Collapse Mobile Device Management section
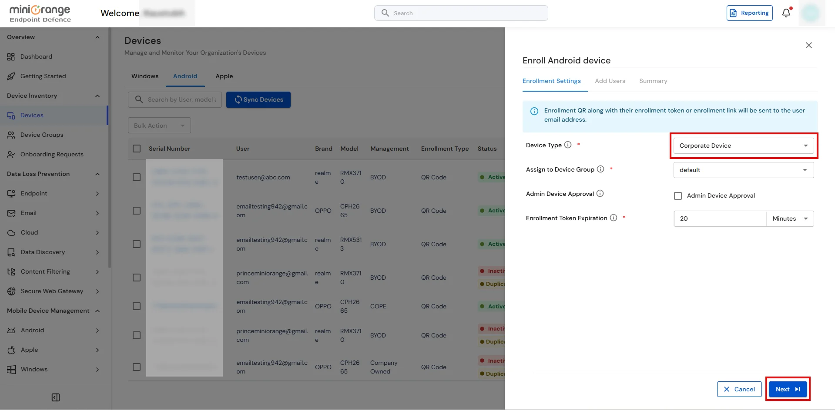This screenshot has height=410, width=835. (x=97, y=311)
